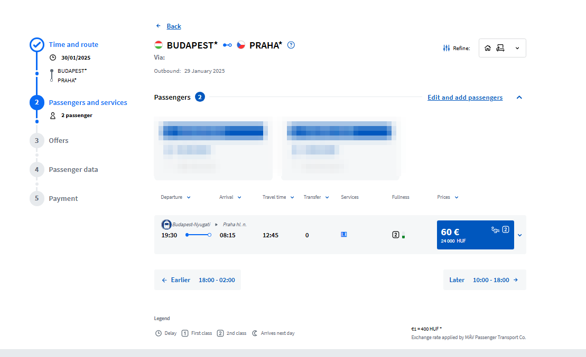Click the €1 = 400 HUF exchange rate

point(426,329)
